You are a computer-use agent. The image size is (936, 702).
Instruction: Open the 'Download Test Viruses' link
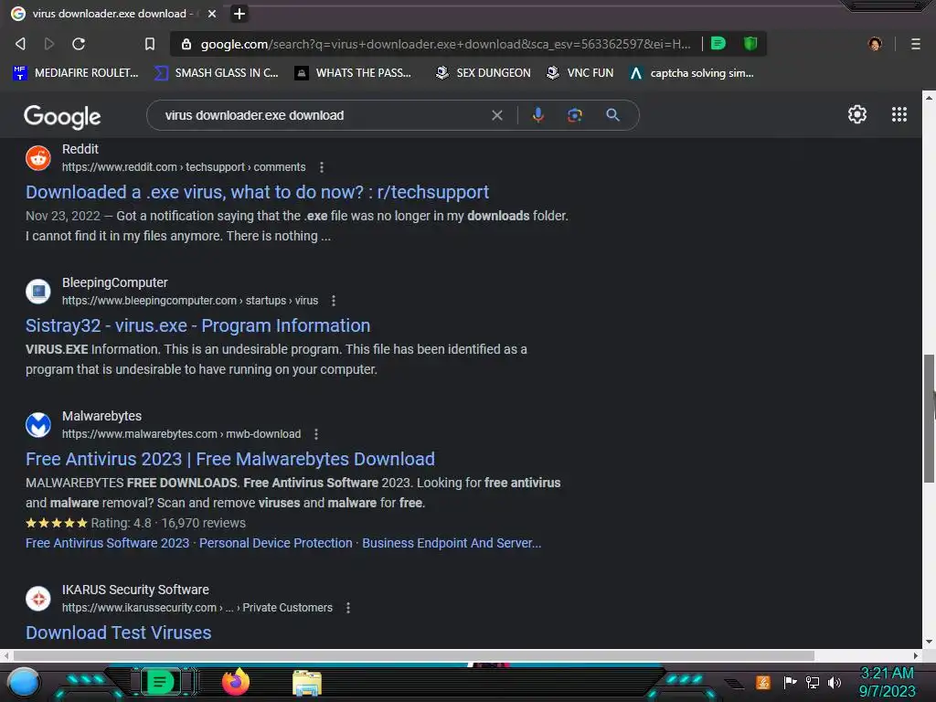coord(118,633)
